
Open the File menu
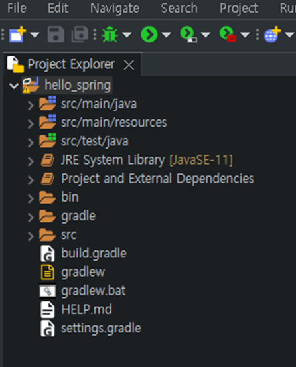17,8
